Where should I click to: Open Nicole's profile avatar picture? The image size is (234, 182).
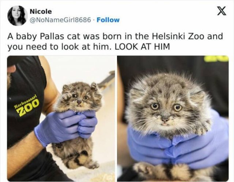(x=18, y=15)
